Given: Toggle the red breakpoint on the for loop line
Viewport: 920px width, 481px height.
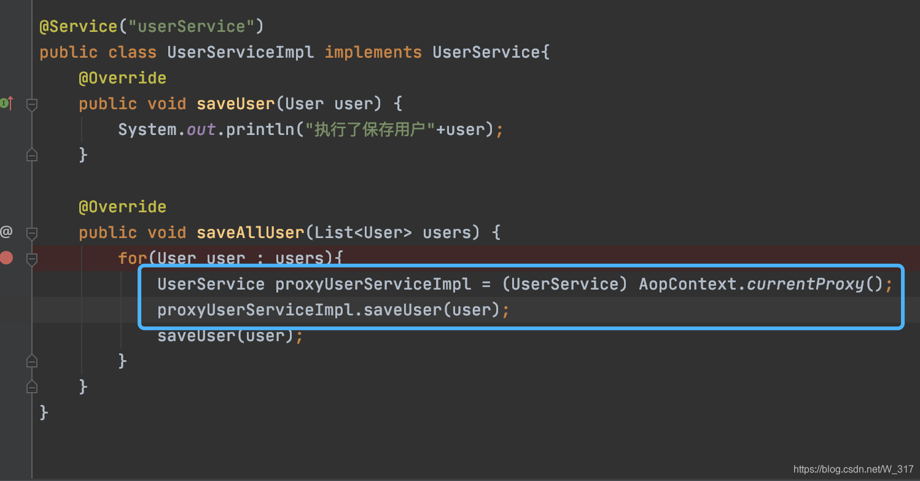Looking at the screenshot, I should pyautogui.click(x=7, y=258).
